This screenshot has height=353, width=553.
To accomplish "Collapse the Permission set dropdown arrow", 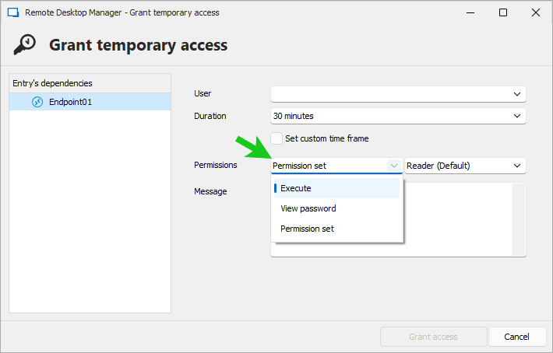I will pyautogui.click(x=393, y=166).
